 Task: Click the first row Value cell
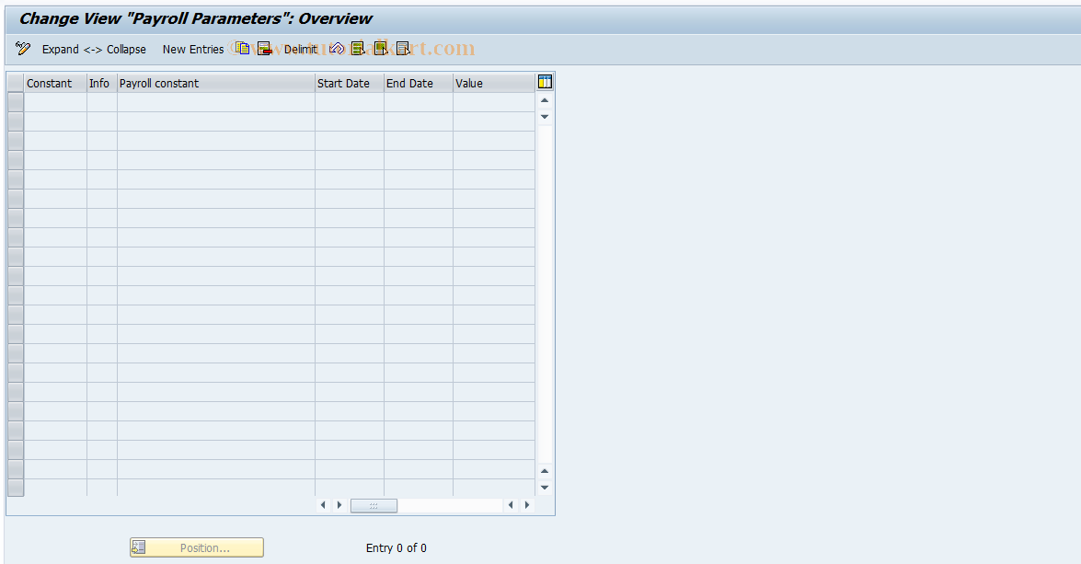tap(494, 102)
